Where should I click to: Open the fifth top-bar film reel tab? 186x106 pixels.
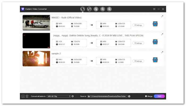(x=109, y=9)
